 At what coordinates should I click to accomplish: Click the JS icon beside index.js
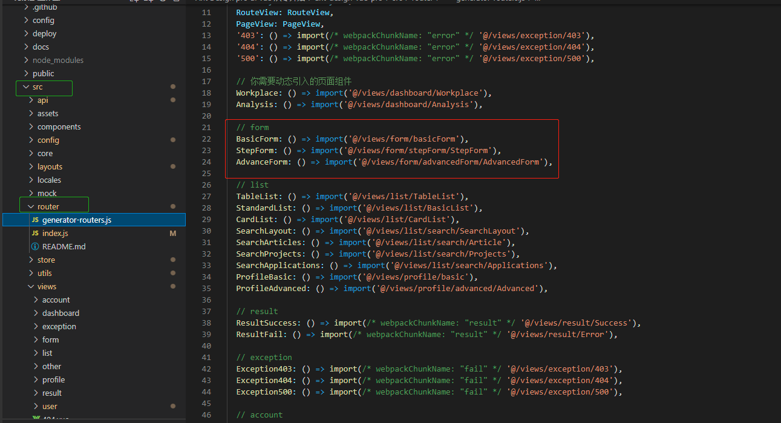click(x=35, y=233)
